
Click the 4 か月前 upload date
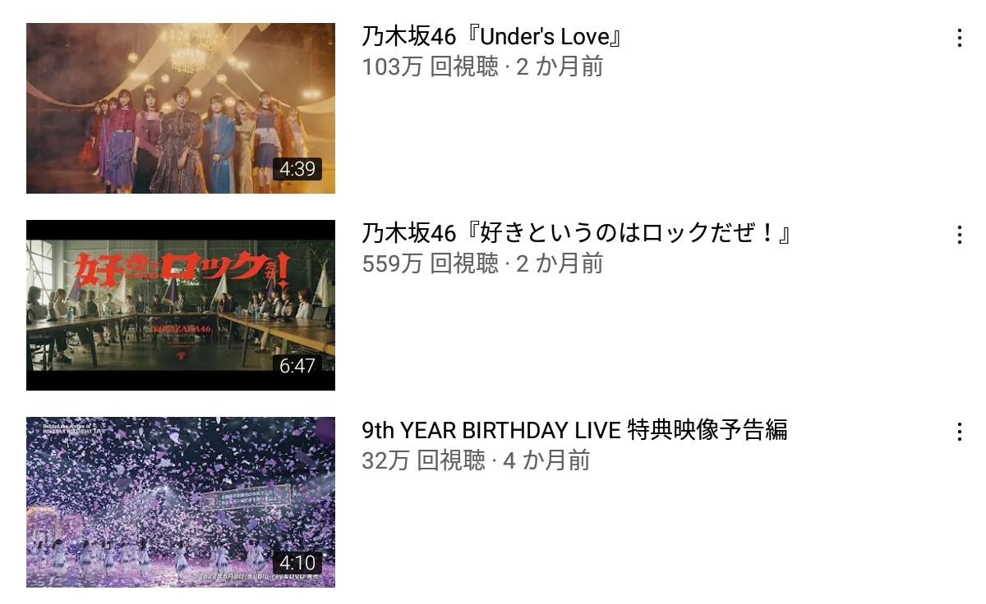click(x=546, y=460)
